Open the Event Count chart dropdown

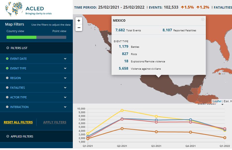click(x=222, y=104)
